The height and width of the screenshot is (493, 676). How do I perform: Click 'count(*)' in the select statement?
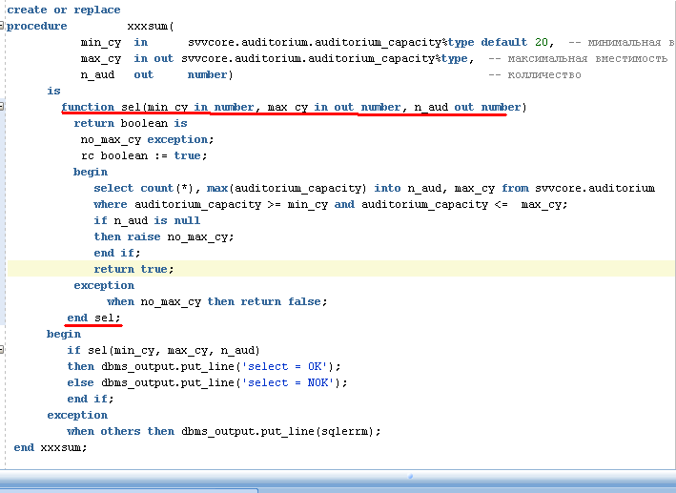point(167,189)
